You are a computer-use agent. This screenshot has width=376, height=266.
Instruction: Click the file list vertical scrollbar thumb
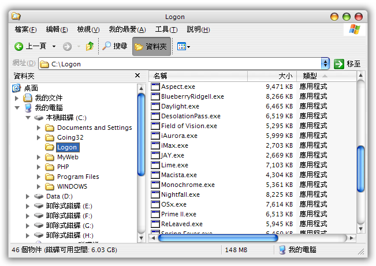360,169
